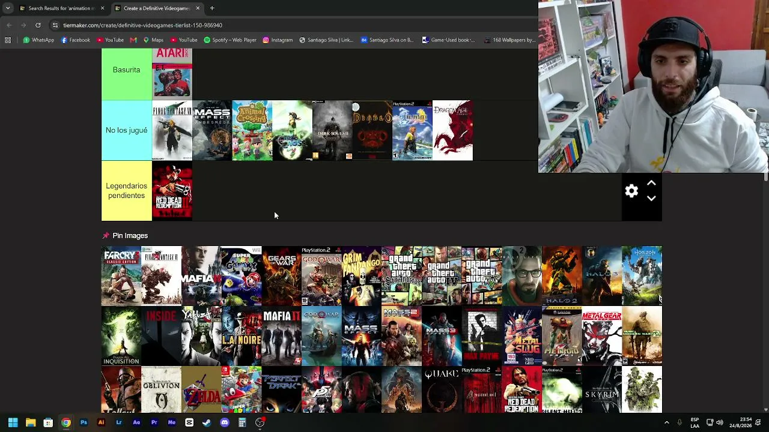Open the Facebook bookmark
769x432 pixels.
pyautogui.click(x=75, y=40)
